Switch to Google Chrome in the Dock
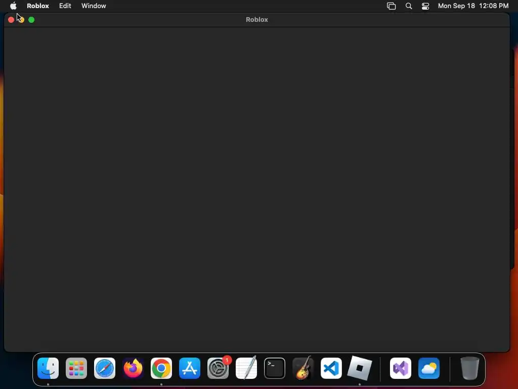This screenshot has height=389, width=518. [161, 368]
